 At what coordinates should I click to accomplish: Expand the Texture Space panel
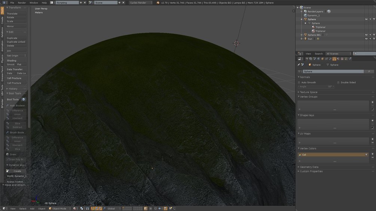tap(308, 92)
